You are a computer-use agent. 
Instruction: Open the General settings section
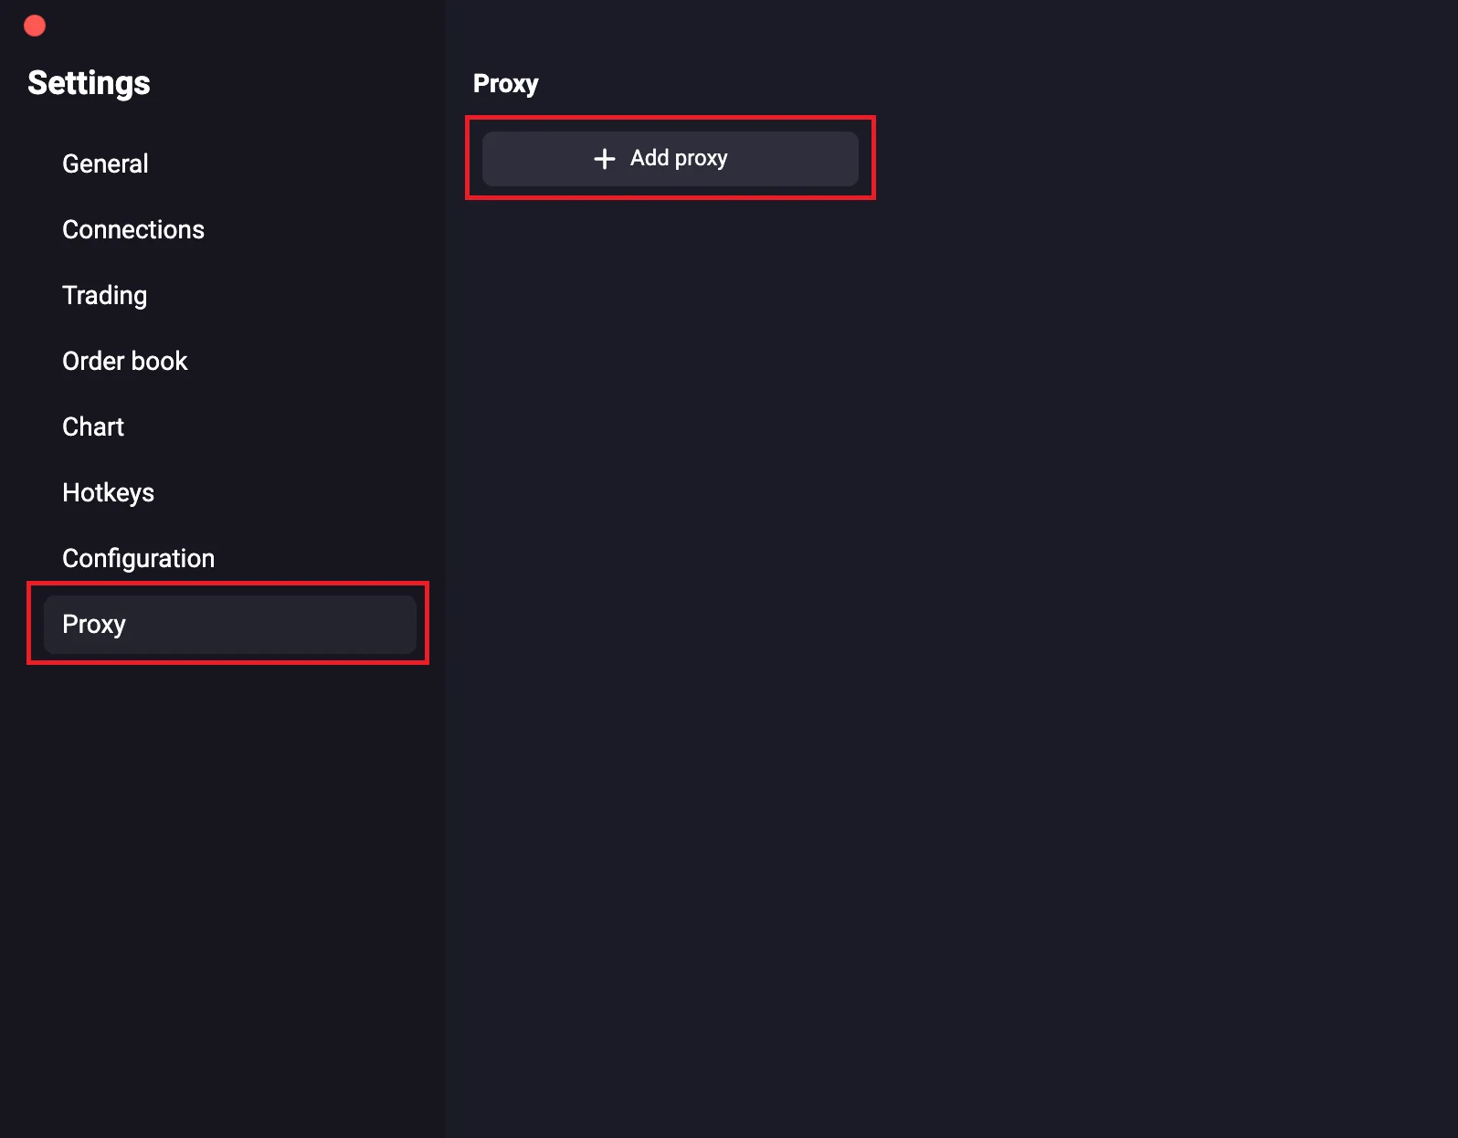pyautogui.click(x=105, y=164)
